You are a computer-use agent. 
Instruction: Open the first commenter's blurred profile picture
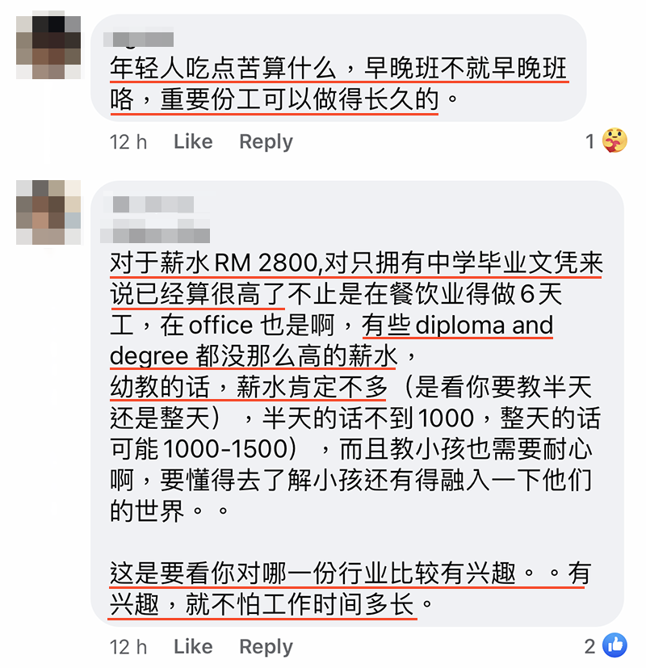coord(48,47)
